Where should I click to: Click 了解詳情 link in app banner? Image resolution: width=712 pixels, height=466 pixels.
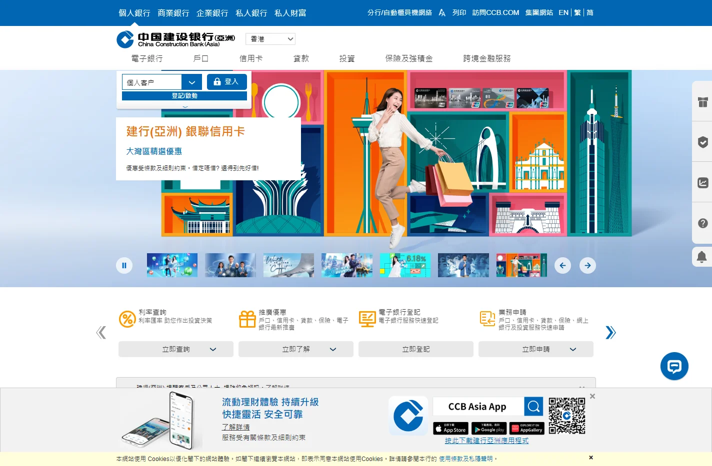tap(235, 427)
